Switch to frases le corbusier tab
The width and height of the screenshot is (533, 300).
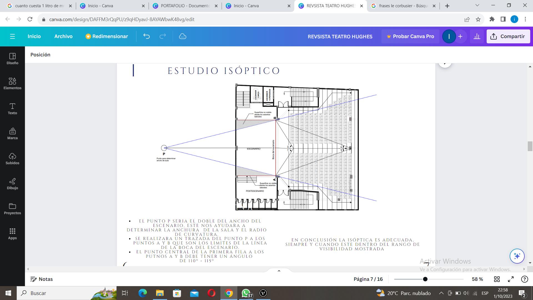click(403, 6)
